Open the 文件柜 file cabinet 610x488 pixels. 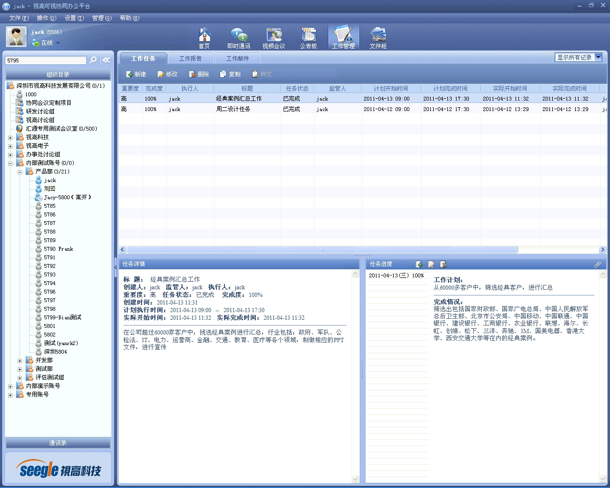(x=378, y=38)
